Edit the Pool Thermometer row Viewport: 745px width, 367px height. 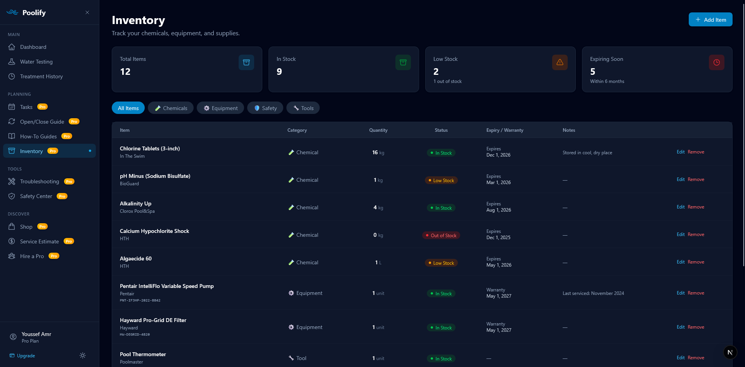(681, 358)
